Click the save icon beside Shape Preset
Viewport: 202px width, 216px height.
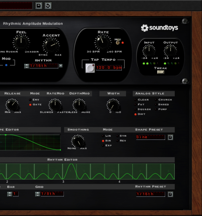170,137
